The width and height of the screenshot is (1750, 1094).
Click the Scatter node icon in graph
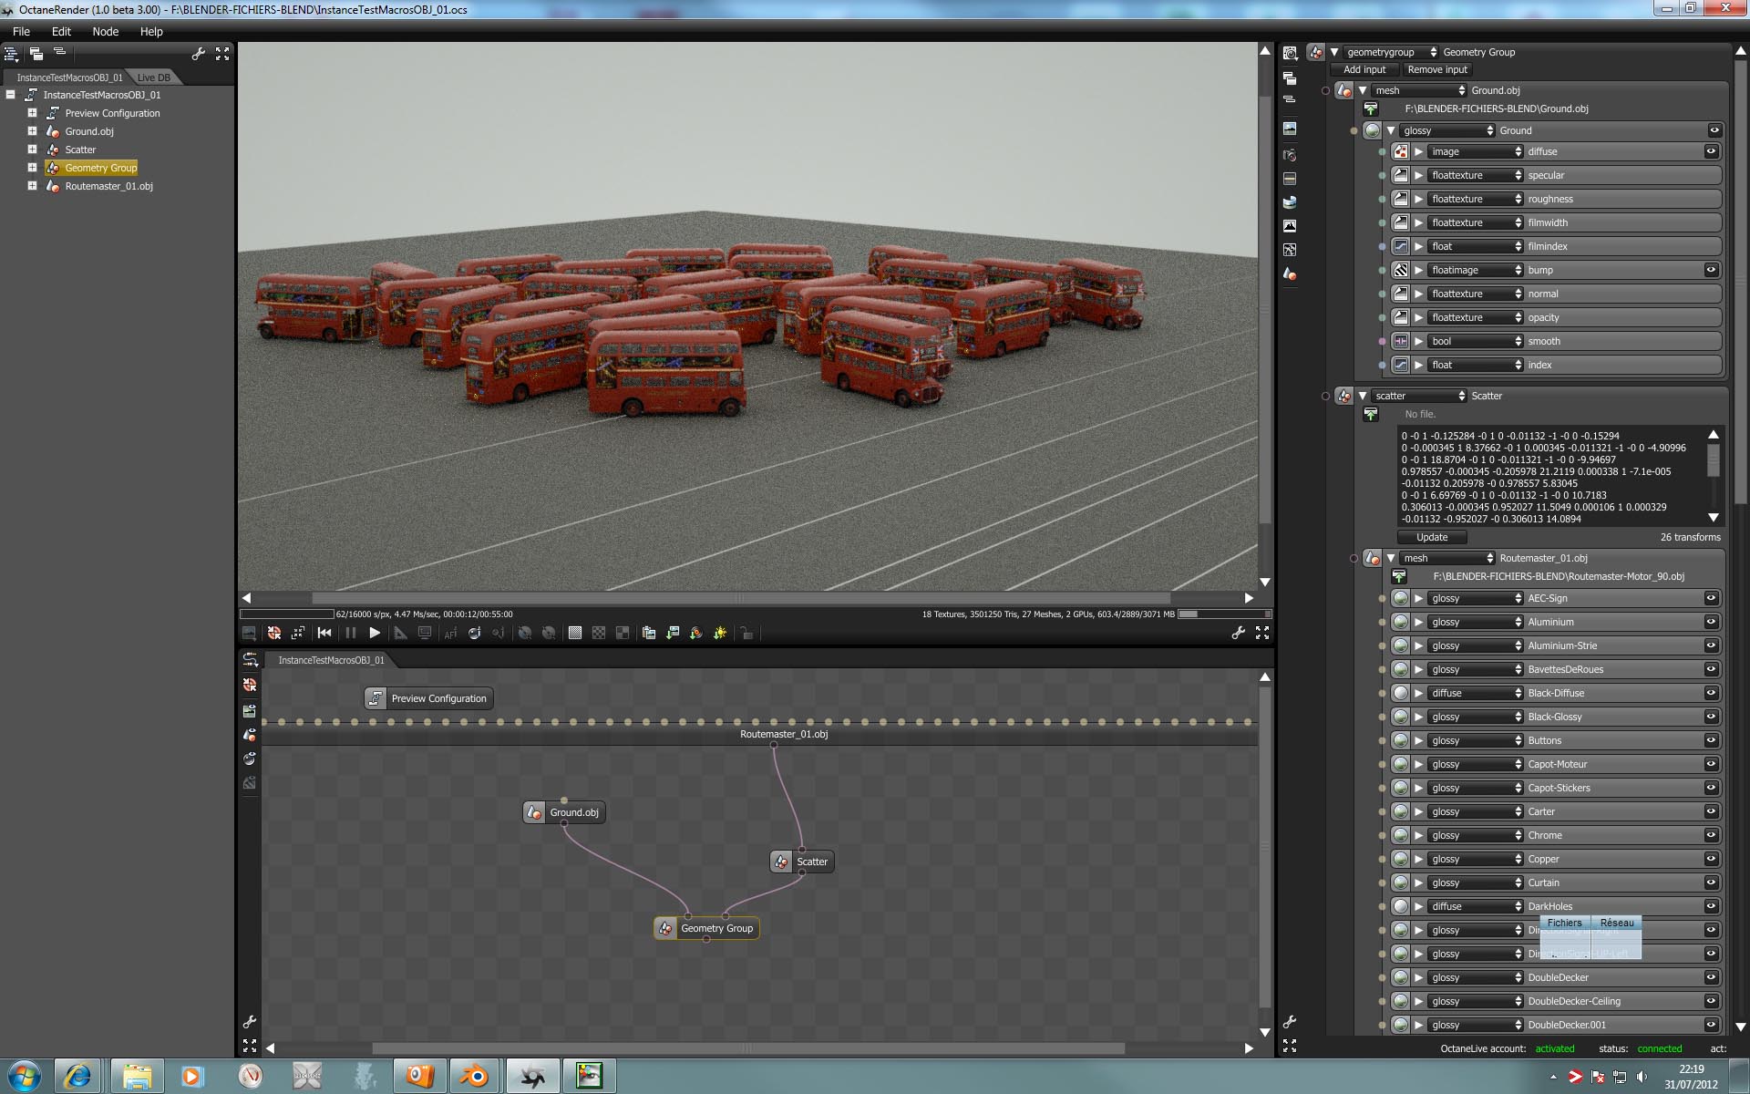click(x=781, y=862)
